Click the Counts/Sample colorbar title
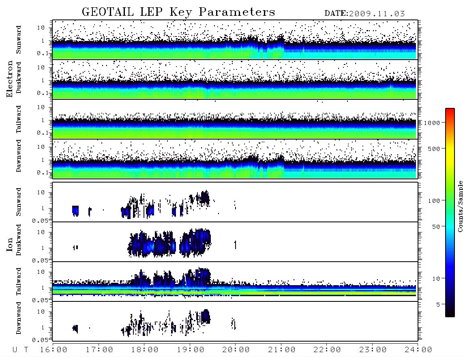Image resolution: width=463 pixels, height=357 pixels. pyautogui.click(x=460, y=206)
